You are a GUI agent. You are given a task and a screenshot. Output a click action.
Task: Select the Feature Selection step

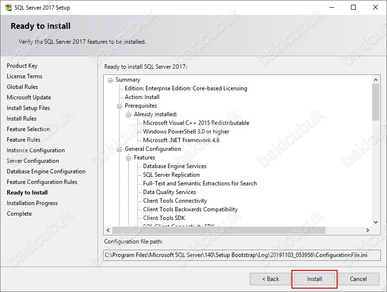pyautogui.click(x=28, y=129)
